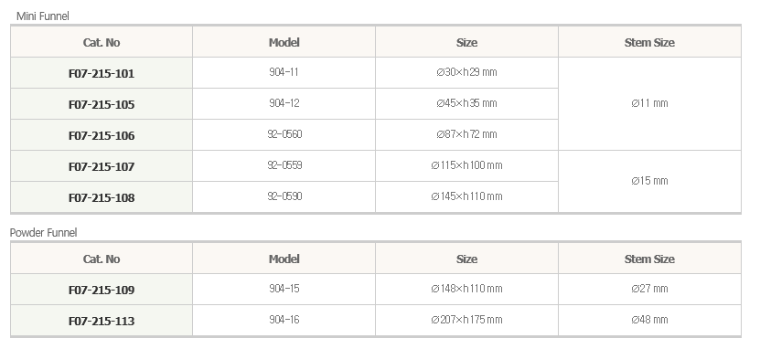Click the F07-215-106 catalog cell
This screenshot has width=760, height=349.
click(102, 135)
